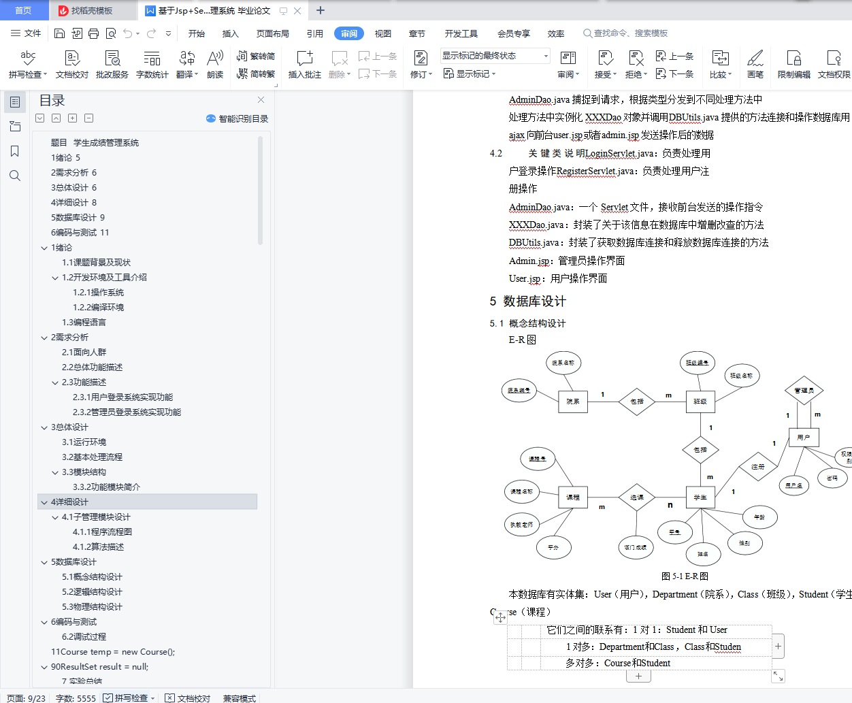Viewport: 852px width, 703px height.
Task: Open 限制编辑 restrict editing
Action: point(793,65)
